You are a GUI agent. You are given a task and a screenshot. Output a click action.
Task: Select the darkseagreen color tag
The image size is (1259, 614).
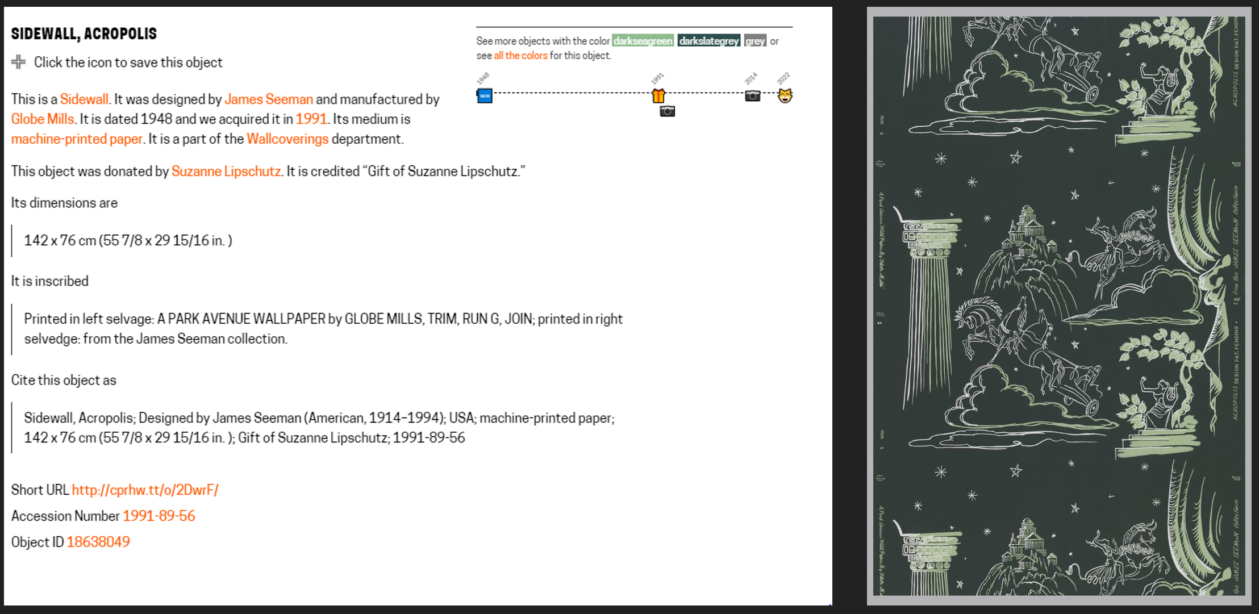pos(643,41)
